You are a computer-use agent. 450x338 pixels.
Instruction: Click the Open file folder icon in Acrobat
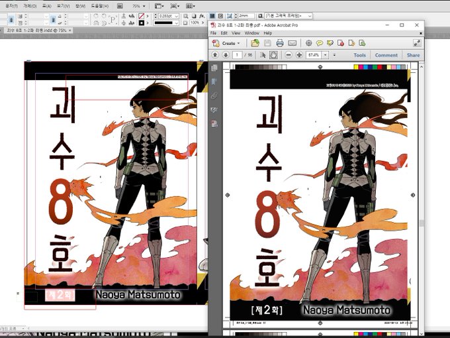click(x=255, y=43)
